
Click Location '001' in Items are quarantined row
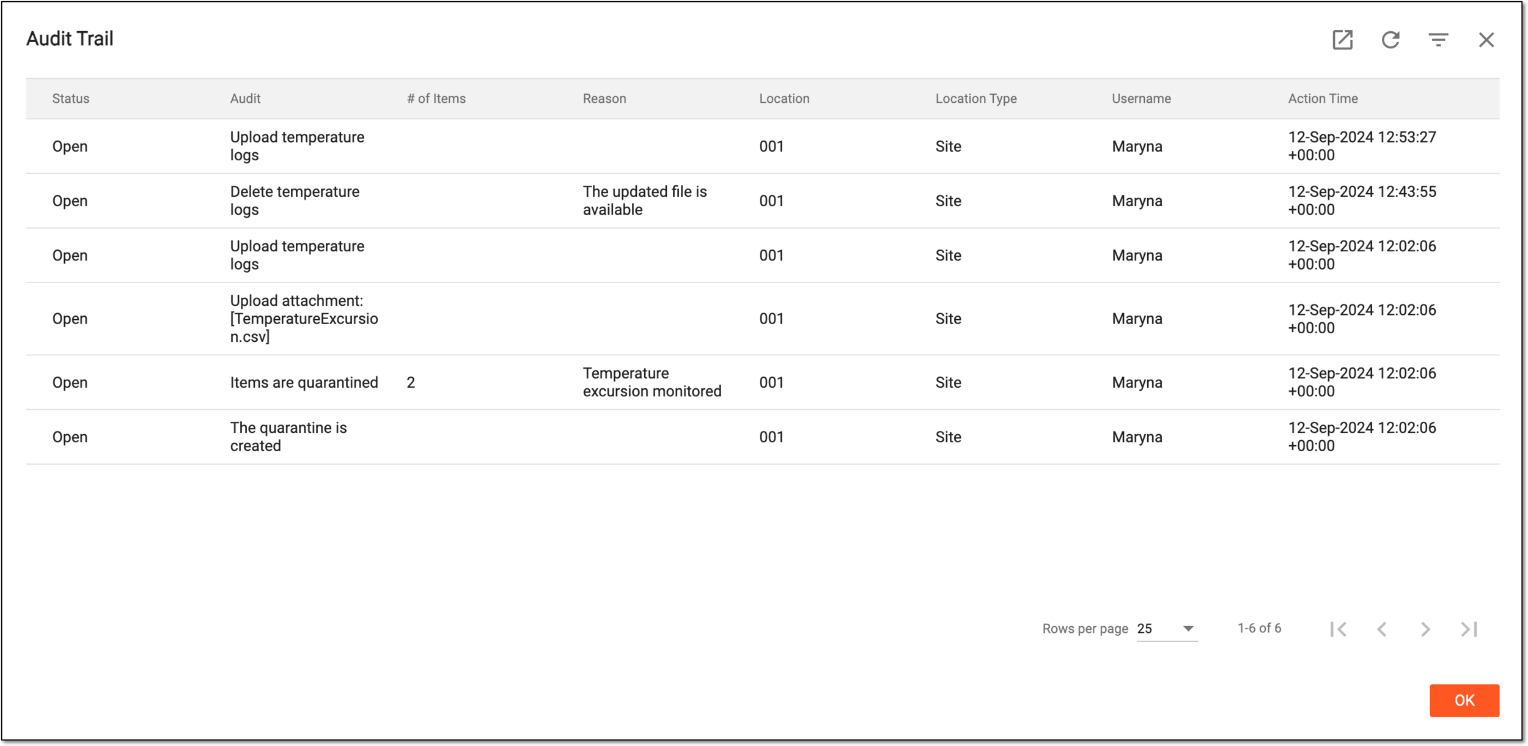coord(771,383)
